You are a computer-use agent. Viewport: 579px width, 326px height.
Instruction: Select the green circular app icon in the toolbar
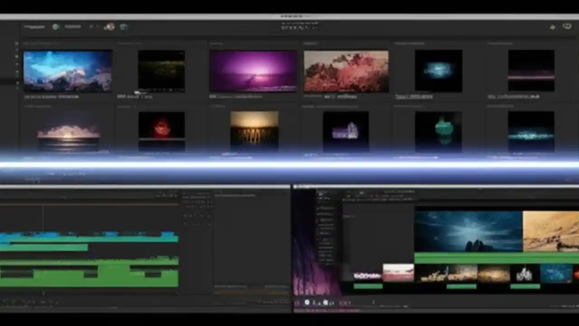click(x=56, y=26)
